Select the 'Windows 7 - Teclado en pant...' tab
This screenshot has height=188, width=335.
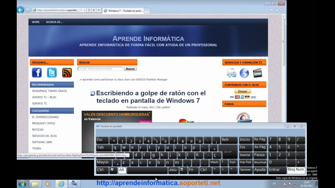pyautogui.click(x=123, y=11)
